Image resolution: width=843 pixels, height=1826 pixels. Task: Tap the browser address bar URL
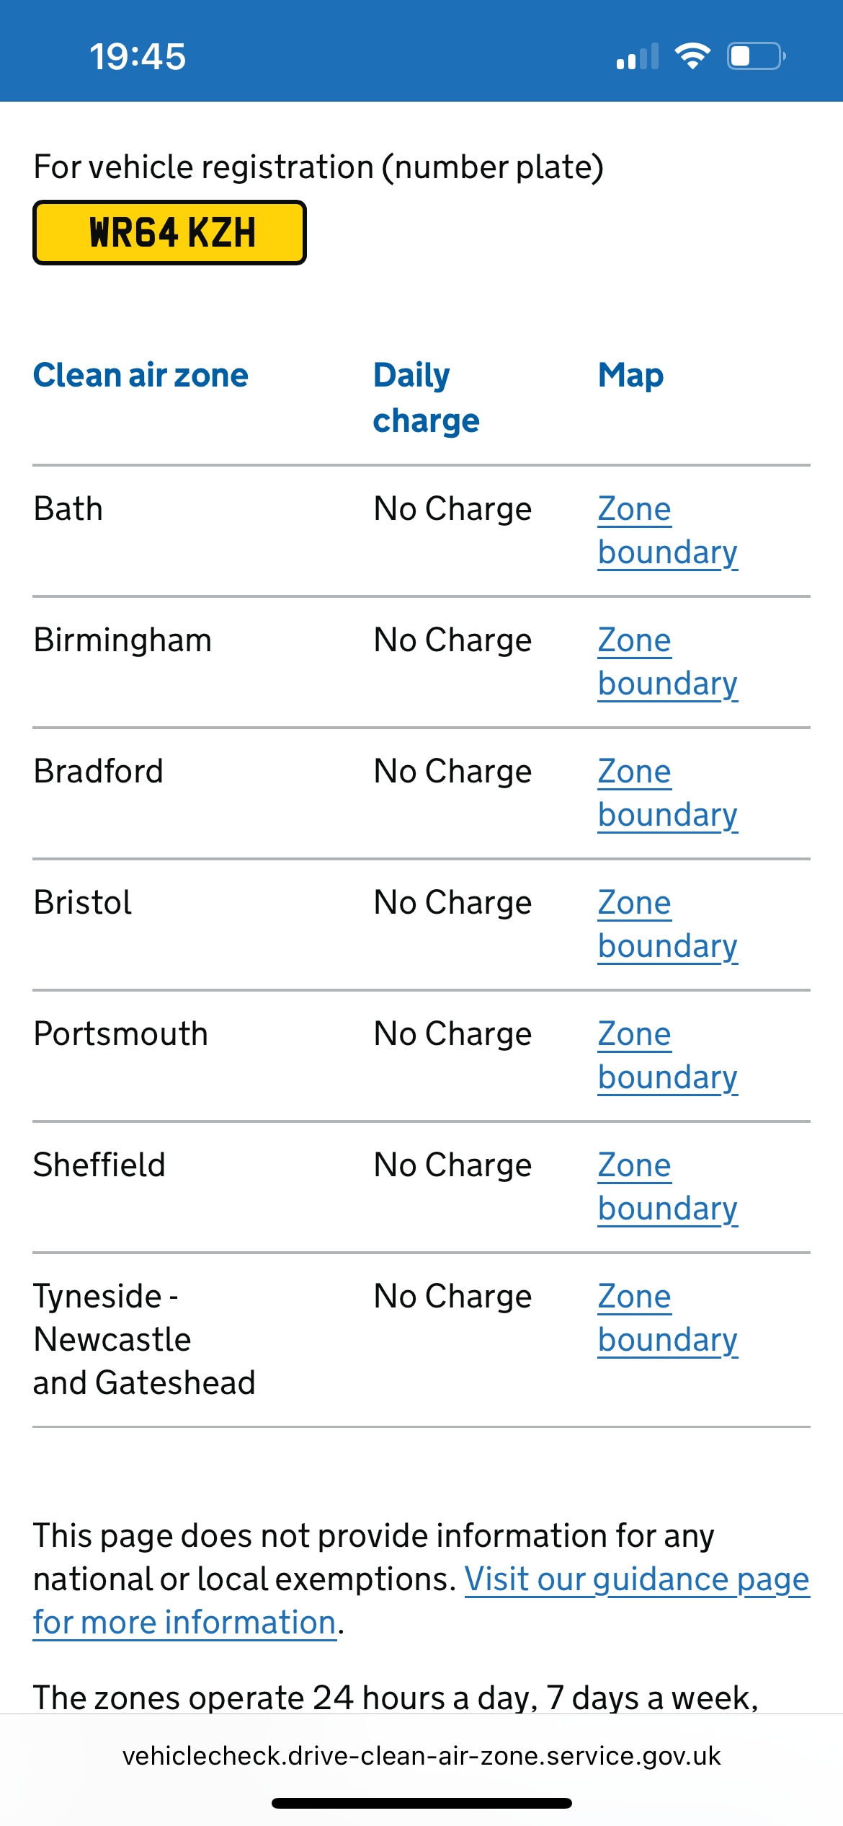point(421,1756)
